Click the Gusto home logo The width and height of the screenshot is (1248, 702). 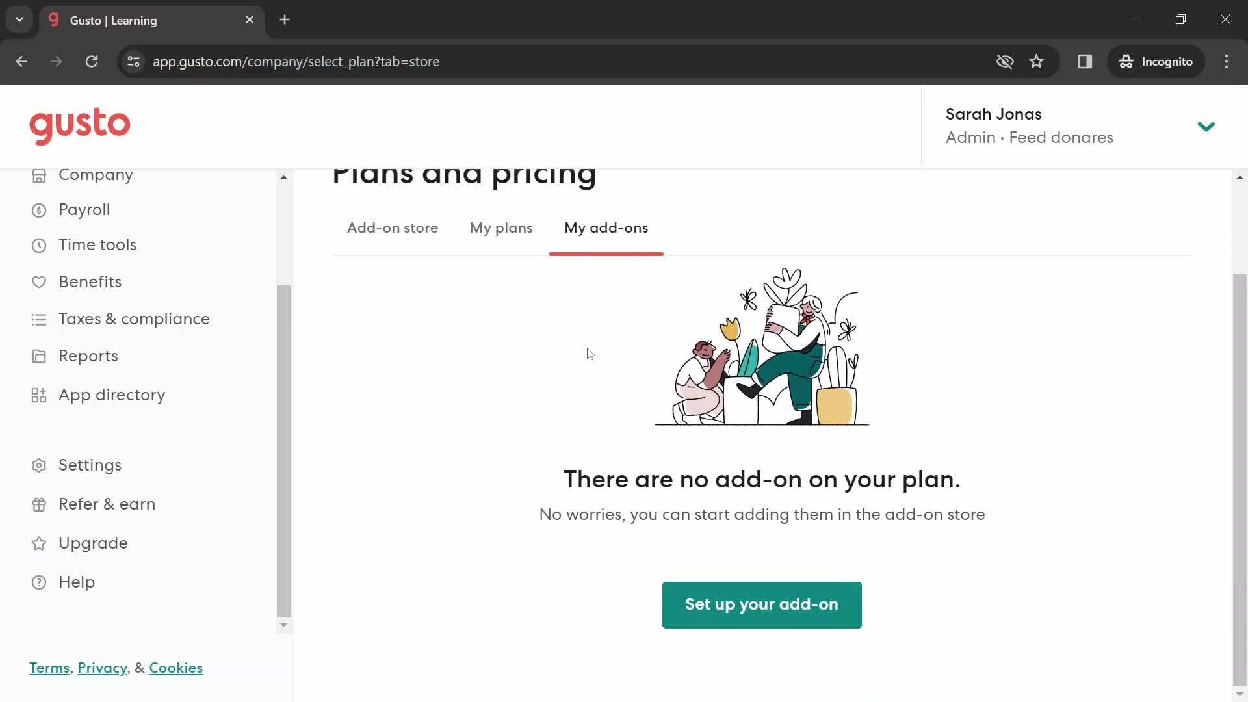[81, 127]
